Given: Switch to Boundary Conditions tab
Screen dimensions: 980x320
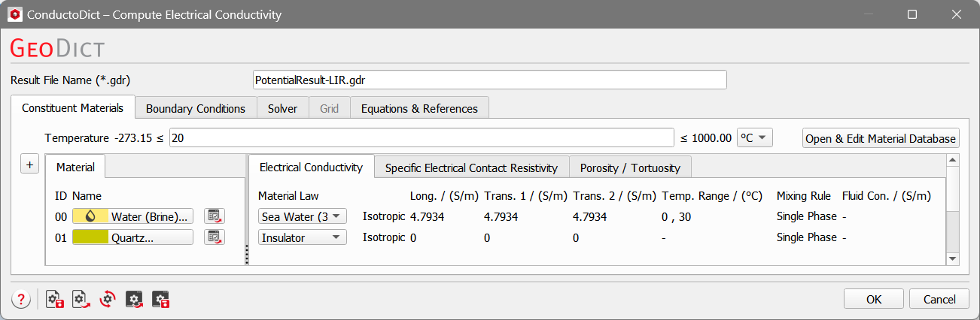Looking at the screenshot, I should (196, 108).
